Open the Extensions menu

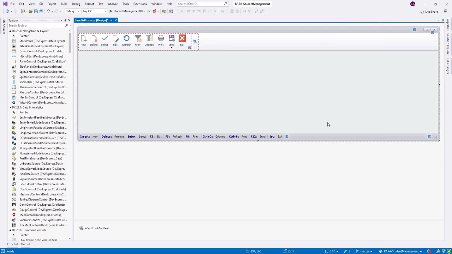click(x=140, y=4)
